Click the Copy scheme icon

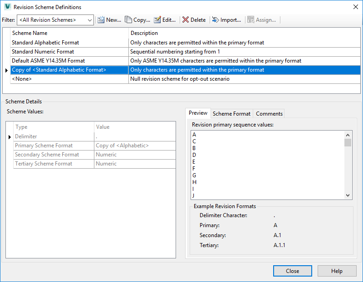click(x=128, y=20)
